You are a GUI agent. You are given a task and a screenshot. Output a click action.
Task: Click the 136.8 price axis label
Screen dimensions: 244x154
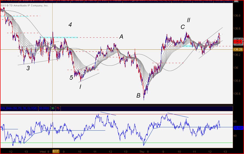tap(237, 16)
